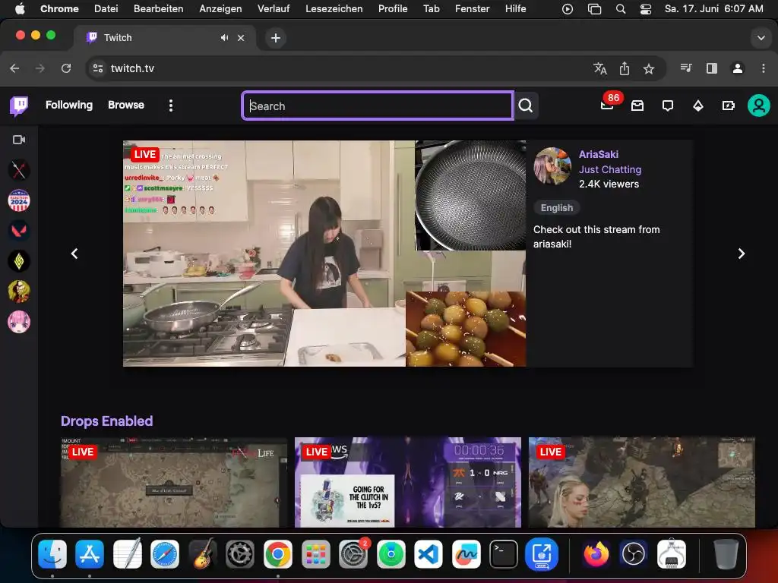The image size is (778, 583).
Task: Play the featured AriaSaki live stream video
Action: pyautogui.click(x=324, y=254)
